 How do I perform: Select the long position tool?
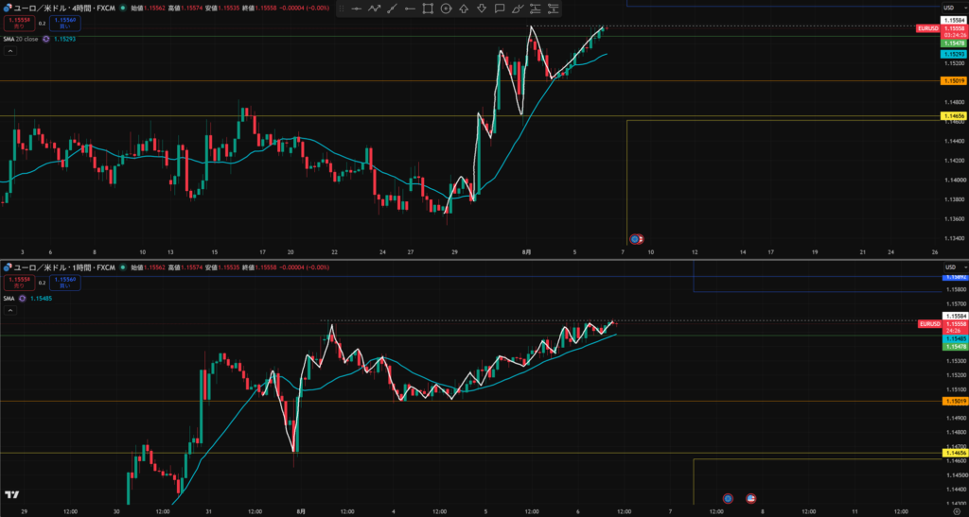[536, 9]
